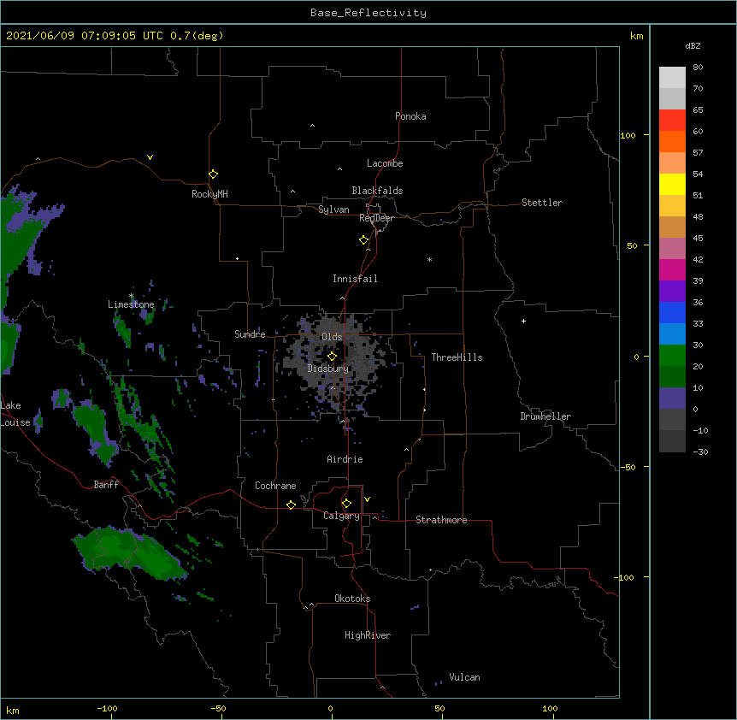Click the Sundre city label

[250, 334]
